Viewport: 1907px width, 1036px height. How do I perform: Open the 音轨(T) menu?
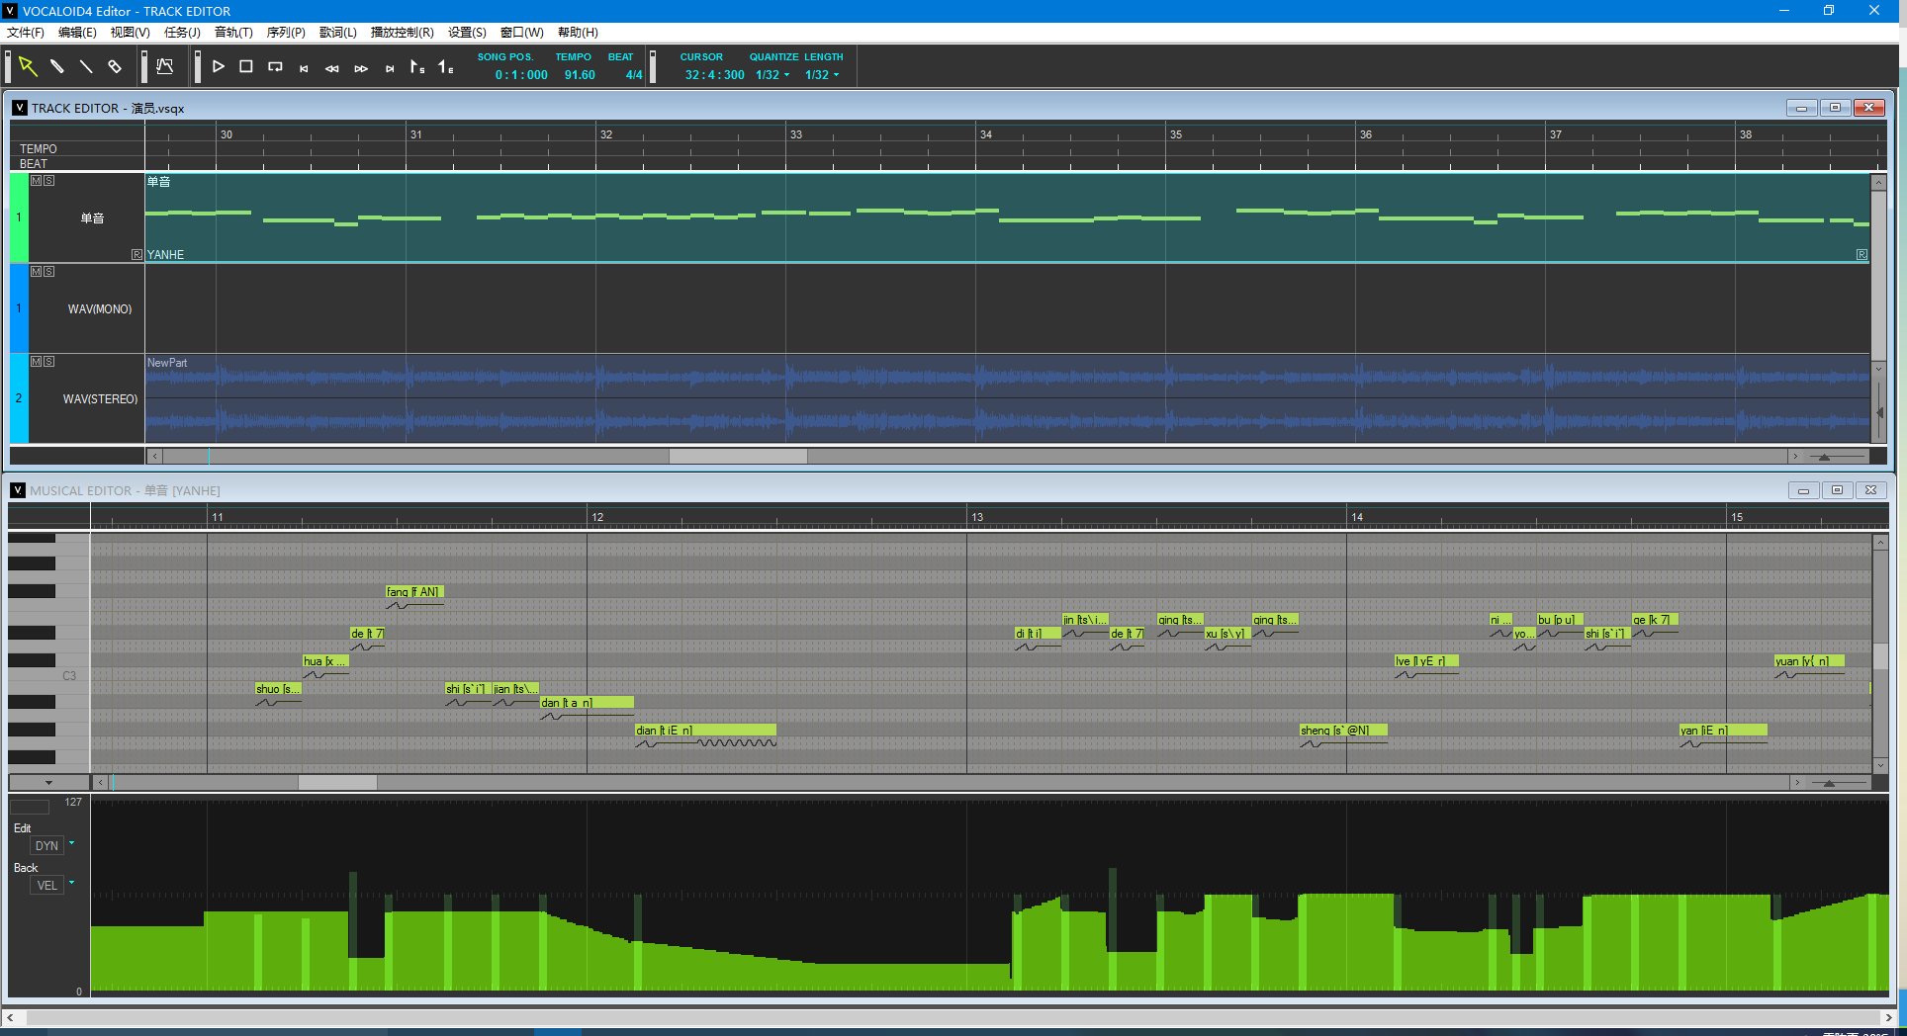pos(233,33)
